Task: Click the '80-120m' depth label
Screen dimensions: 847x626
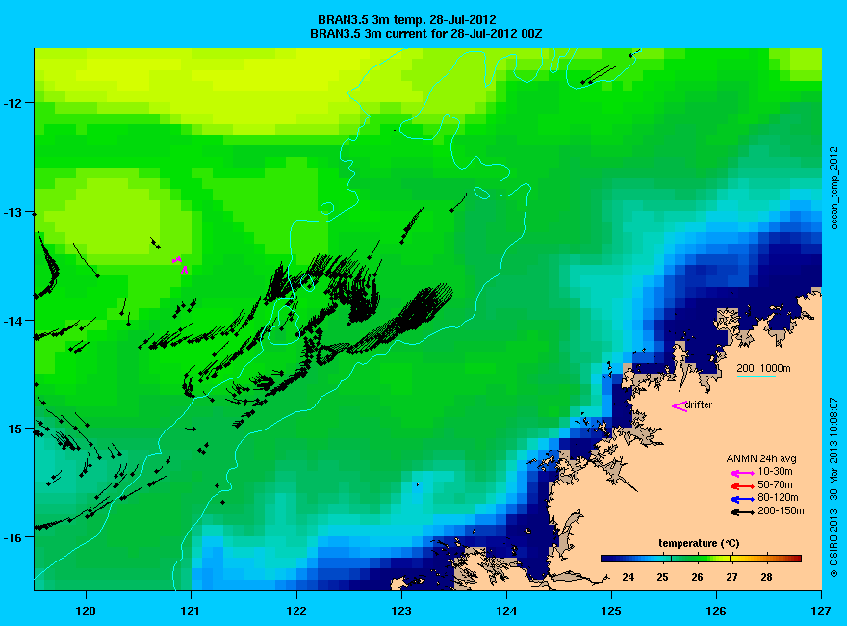Action: pos(778,497)
